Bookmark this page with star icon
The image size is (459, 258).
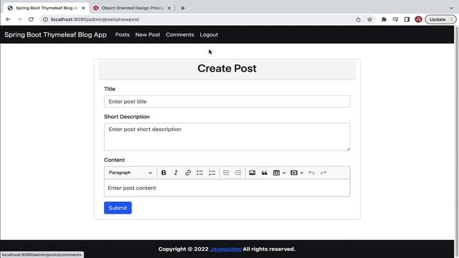(x=370, y=19)
